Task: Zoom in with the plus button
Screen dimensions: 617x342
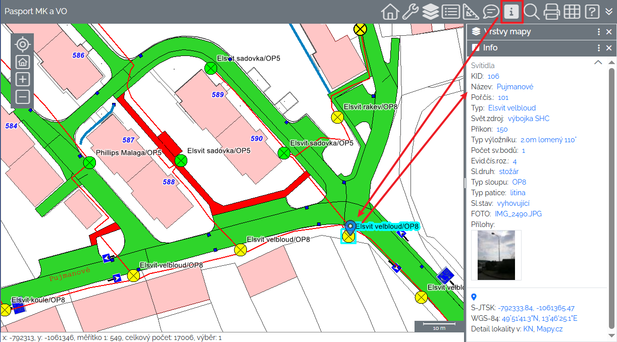Action: point(23,79)
